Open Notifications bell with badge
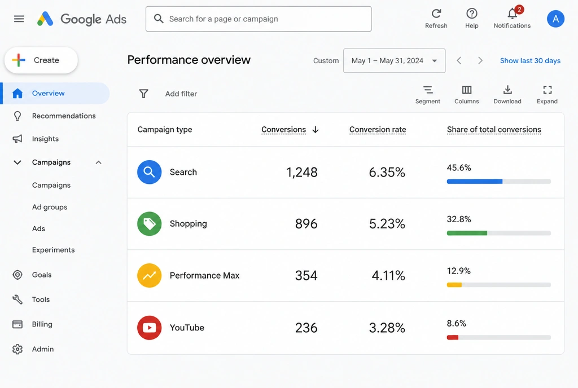Image resolution: width=578 pixels, height=388 pixels. tap(513, 13)
